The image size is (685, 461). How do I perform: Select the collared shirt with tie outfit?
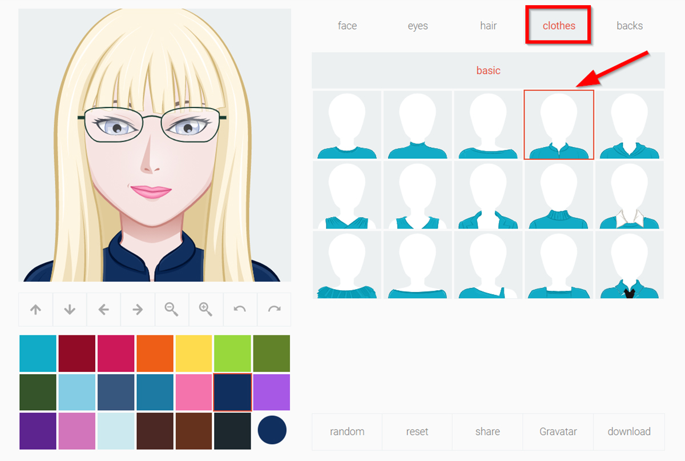tap(630, 266)
